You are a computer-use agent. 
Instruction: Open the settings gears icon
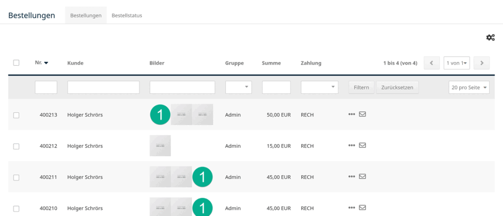point(490,38)
